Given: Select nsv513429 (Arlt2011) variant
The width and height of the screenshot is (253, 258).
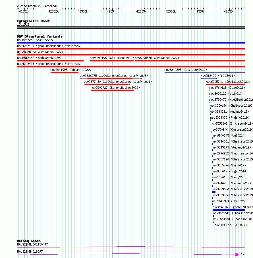Looking at the screenshot, I should (x=218, y=76).
